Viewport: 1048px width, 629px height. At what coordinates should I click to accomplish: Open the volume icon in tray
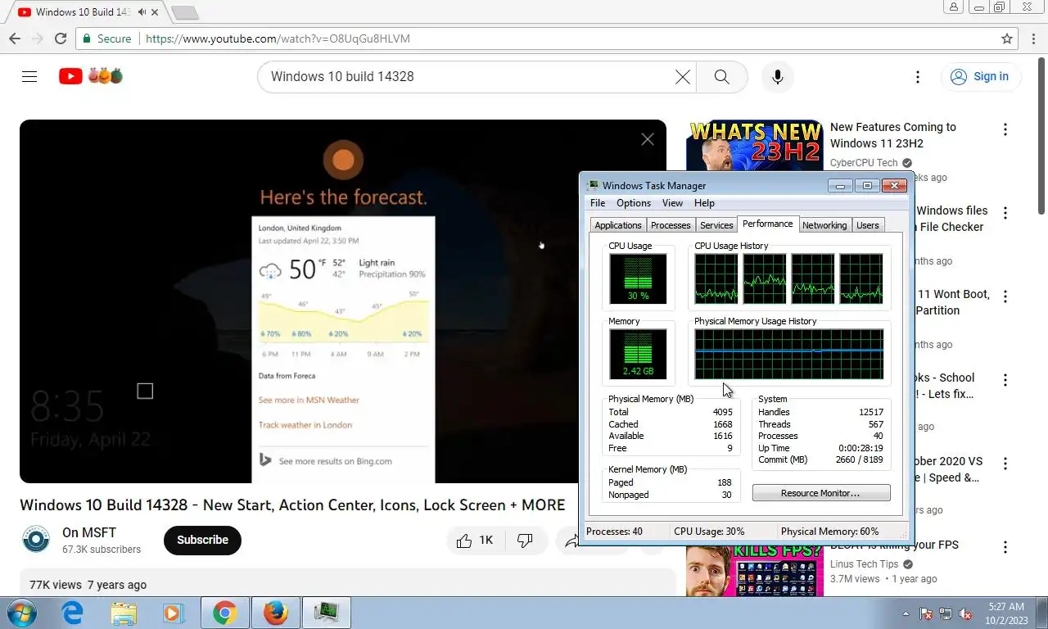pyautogui.click(x=966, y=613)
